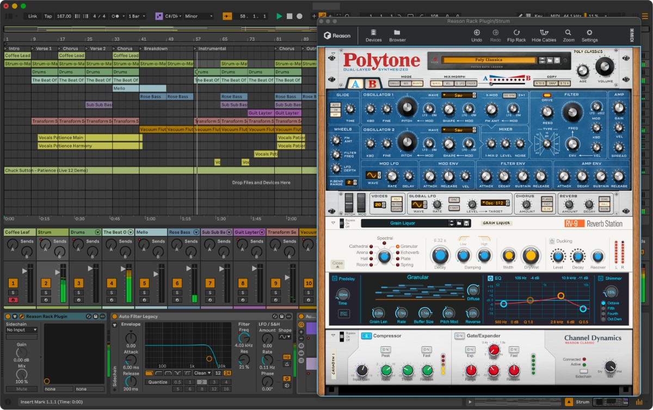
Task: Browse patches folder icon on Polytone
Action: tap(549, 60)
